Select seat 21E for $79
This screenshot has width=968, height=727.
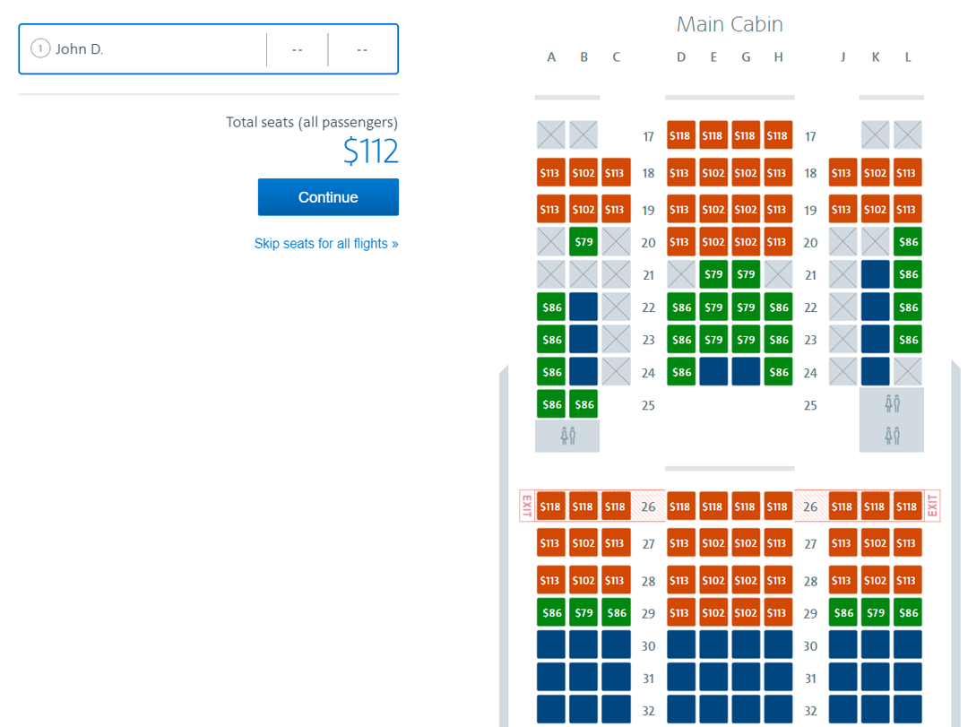tap(713, 273)
